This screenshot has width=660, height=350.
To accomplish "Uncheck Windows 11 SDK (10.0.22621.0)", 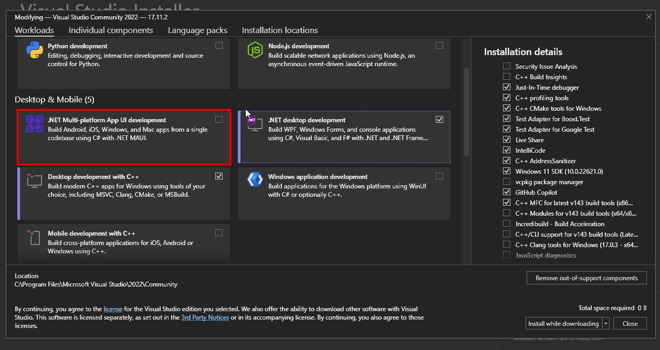I will tap(507, 171).
